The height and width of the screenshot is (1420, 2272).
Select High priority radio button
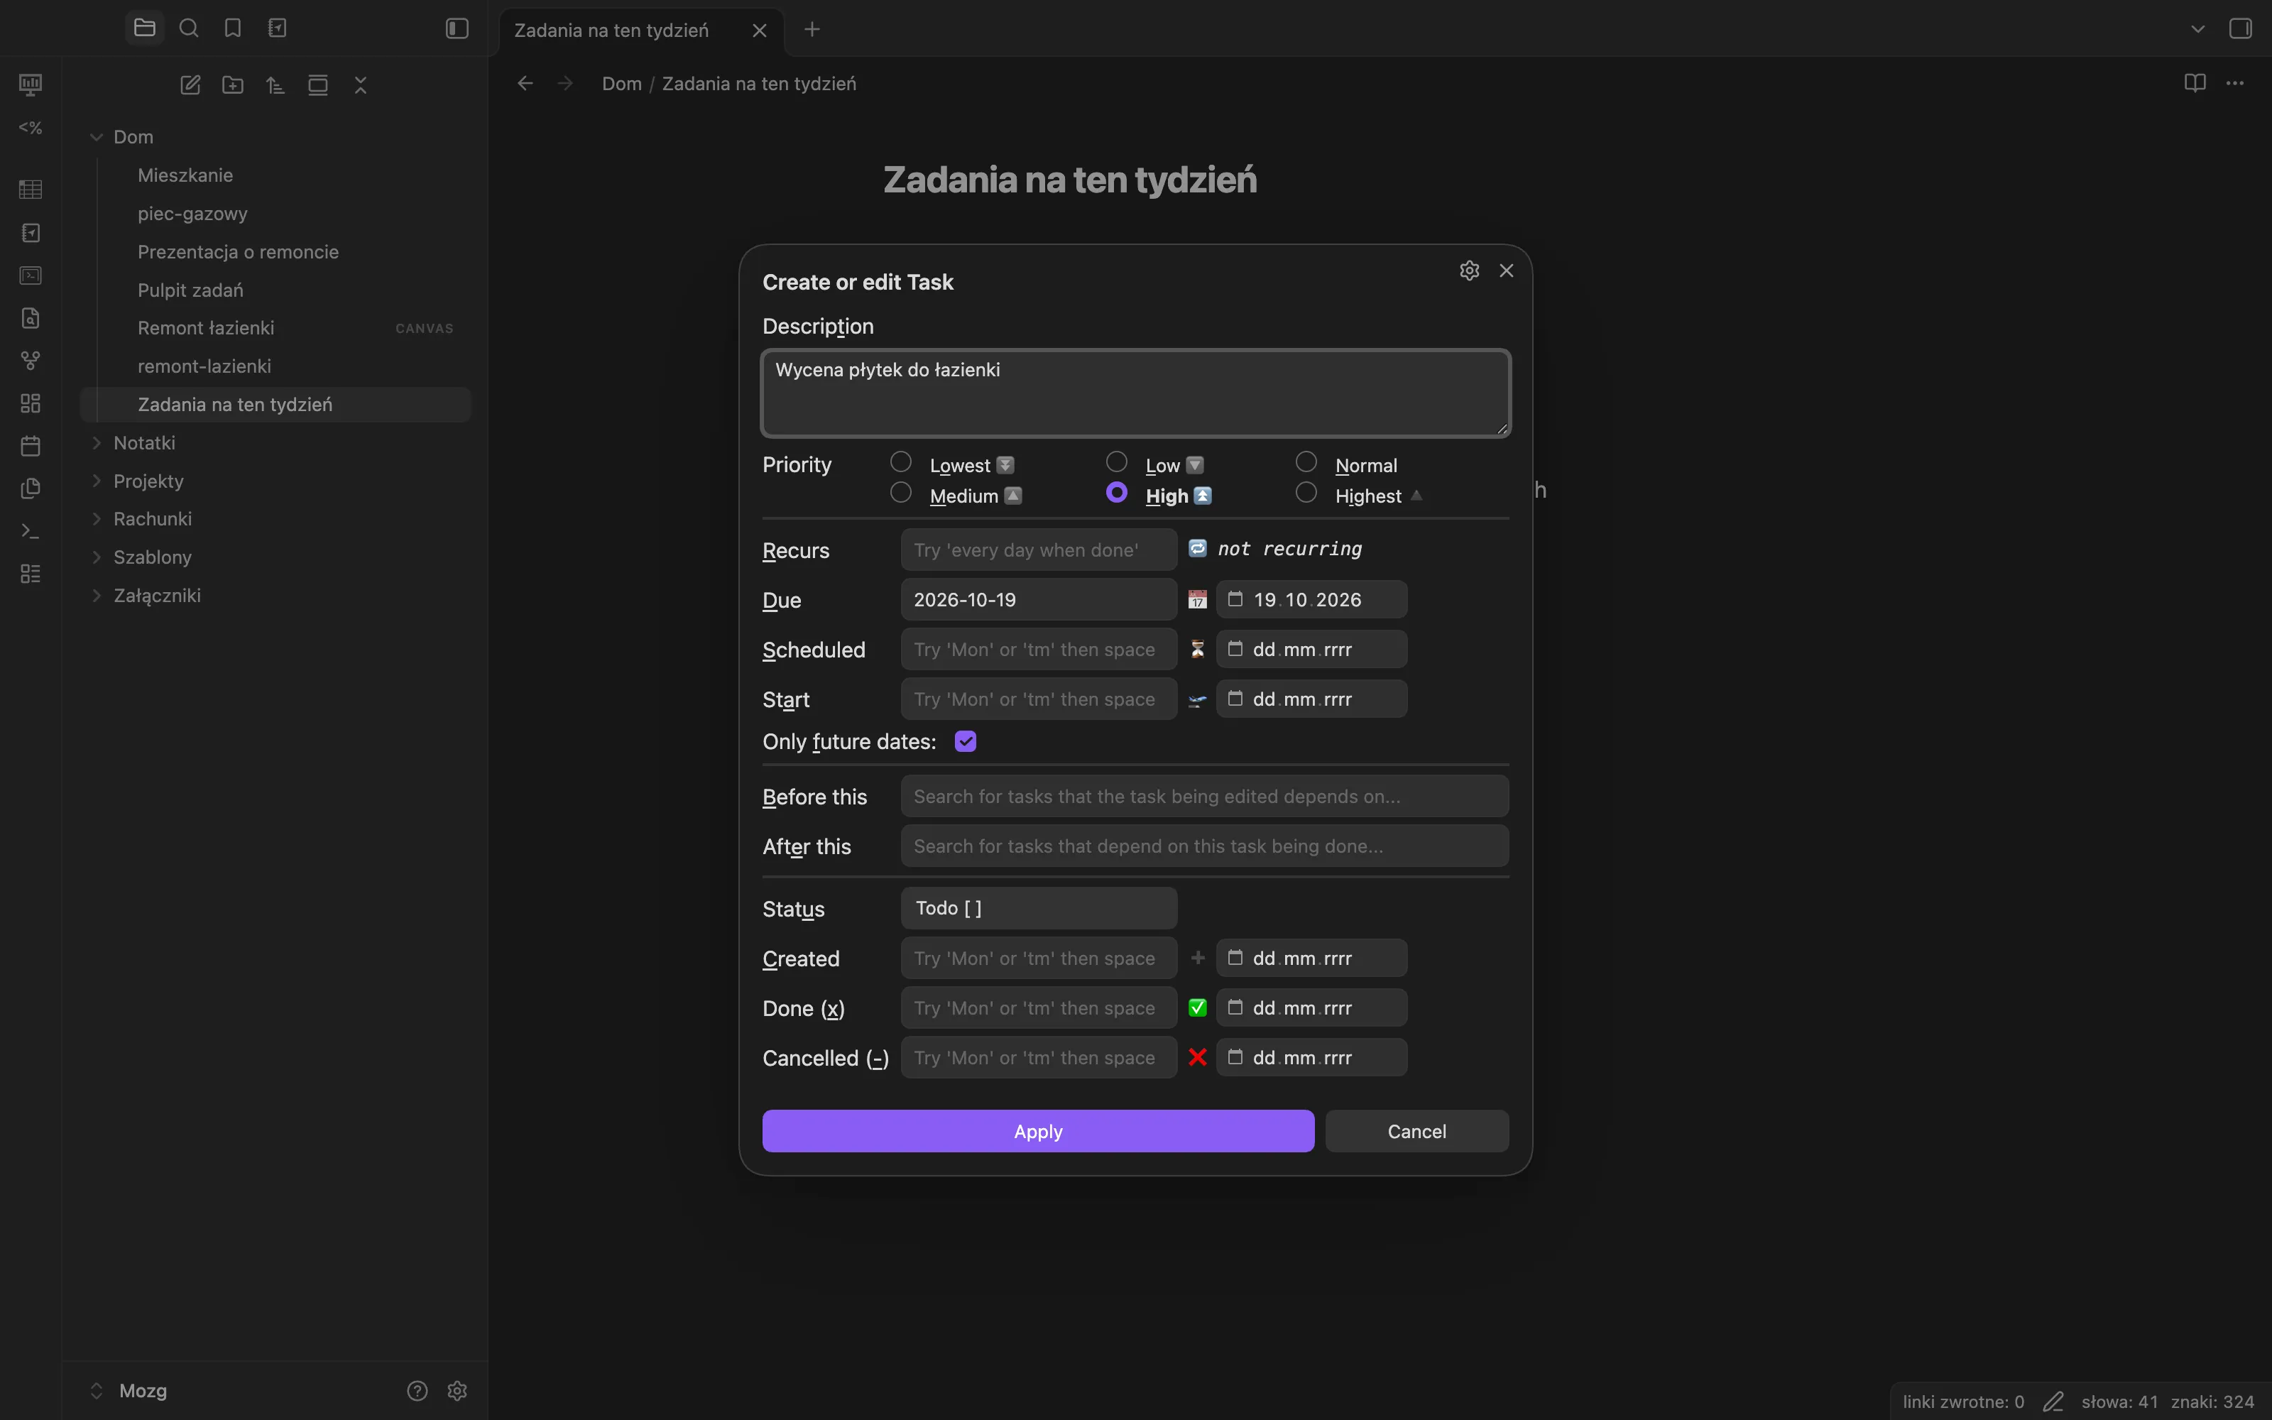1116,492
